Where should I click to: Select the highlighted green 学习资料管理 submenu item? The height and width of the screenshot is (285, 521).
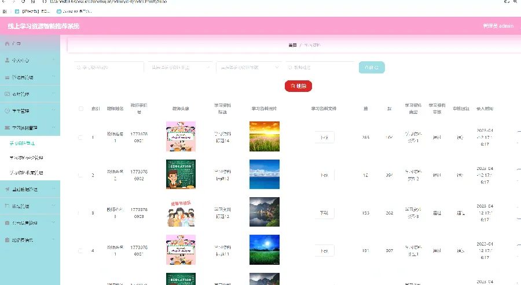(x=22, y=143)
